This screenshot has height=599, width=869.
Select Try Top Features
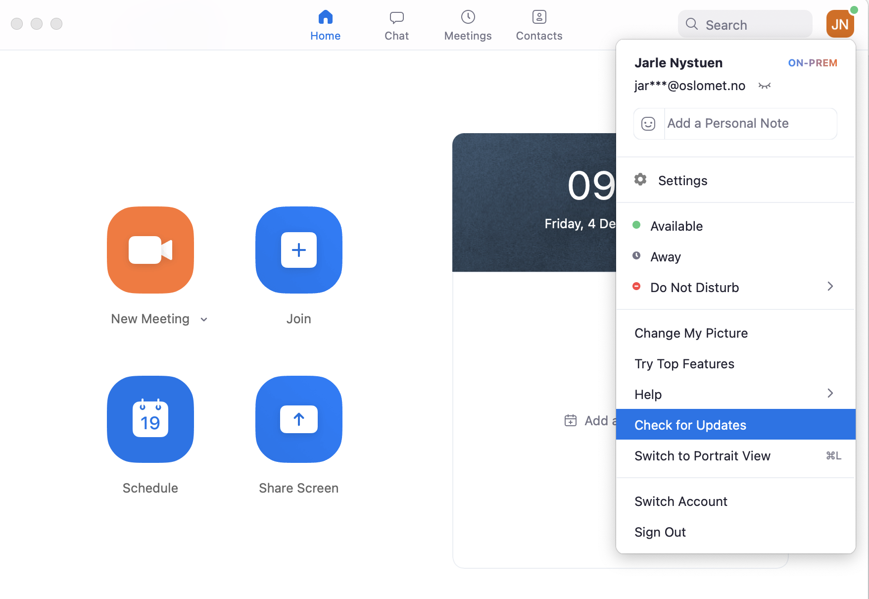[x=736, y=364]
